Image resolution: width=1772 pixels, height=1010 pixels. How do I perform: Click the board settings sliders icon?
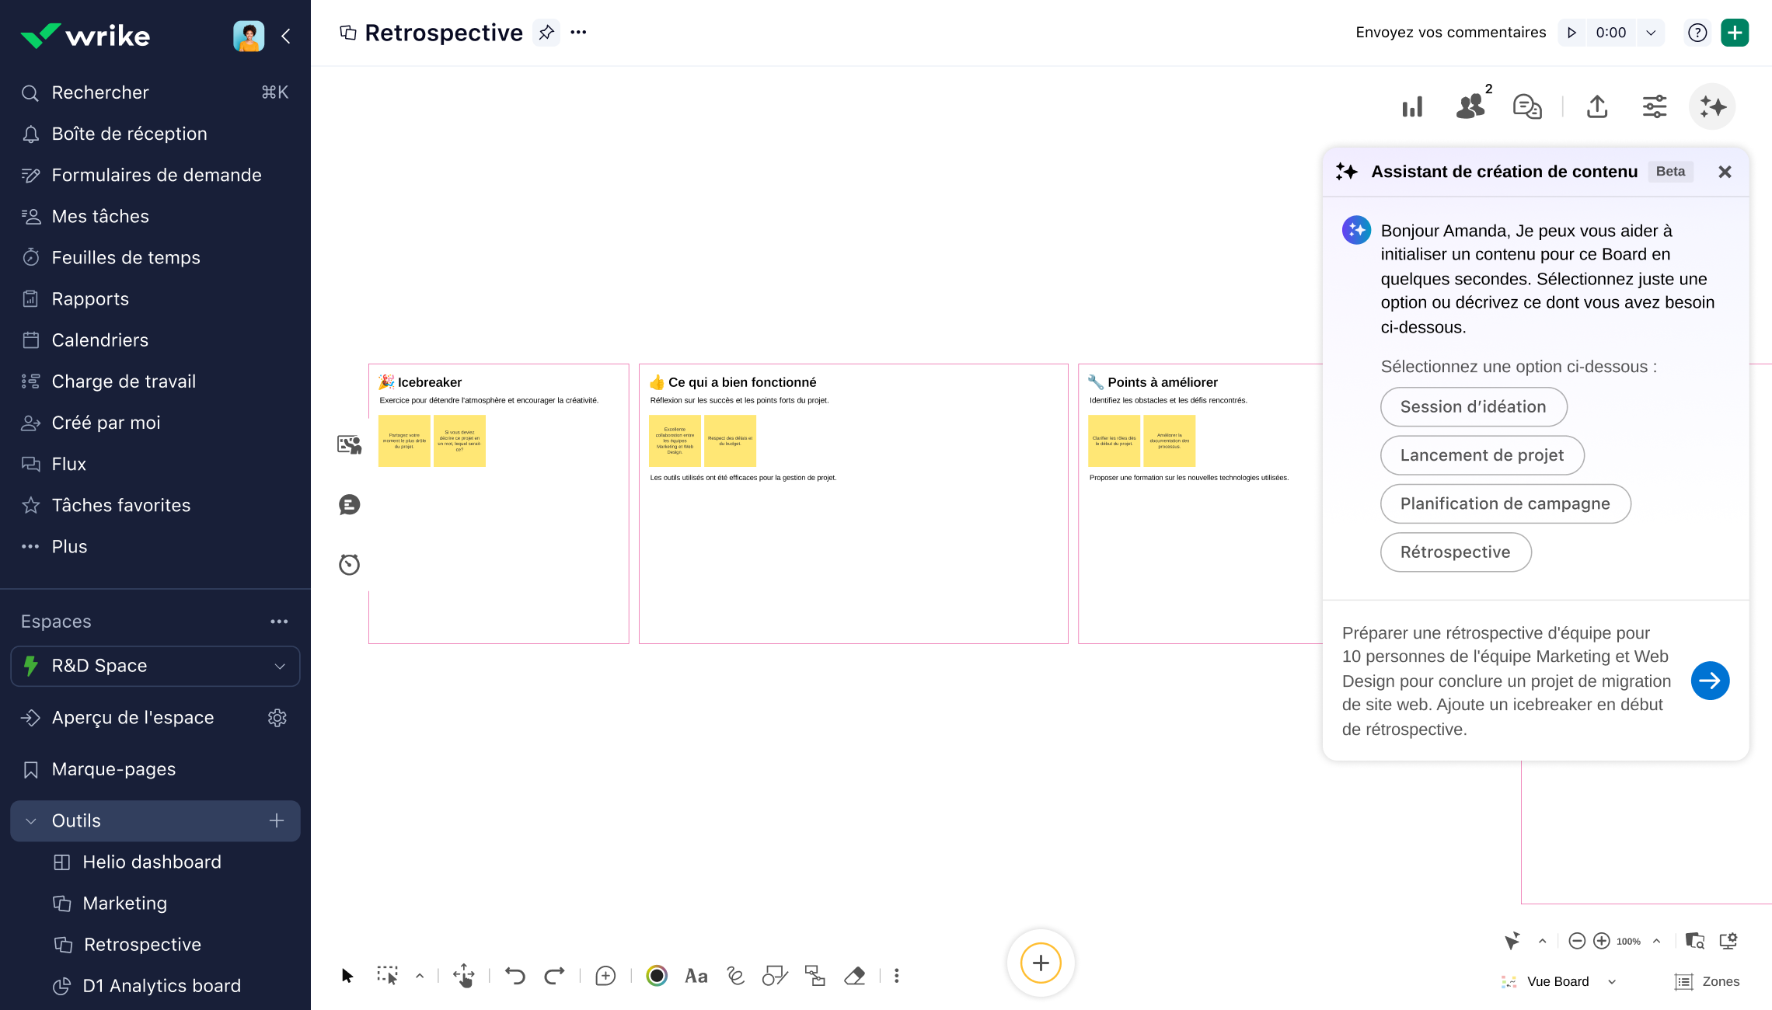pyautogui.click(x=1655, y=106)
